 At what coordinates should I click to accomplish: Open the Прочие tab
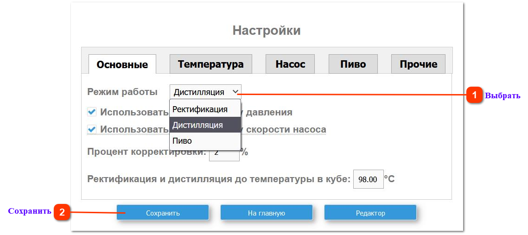pyautogui.click(x=418, y=64)
